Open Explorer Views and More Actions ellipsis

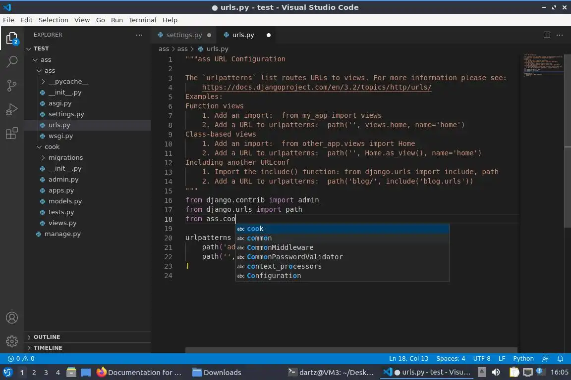(139, 35)
